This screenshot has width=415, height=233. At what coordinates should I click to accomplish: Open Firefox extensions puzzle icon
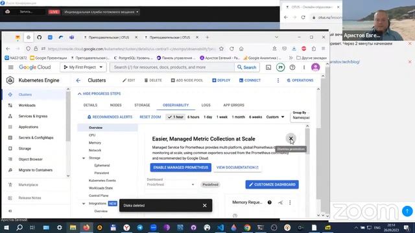click(x=314, y=49)
